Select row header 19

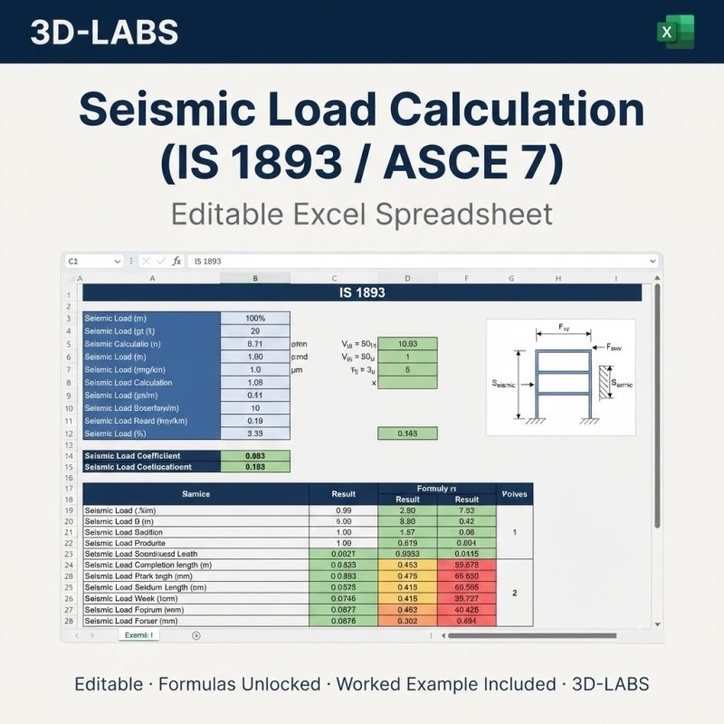click(x=70, y=510)
